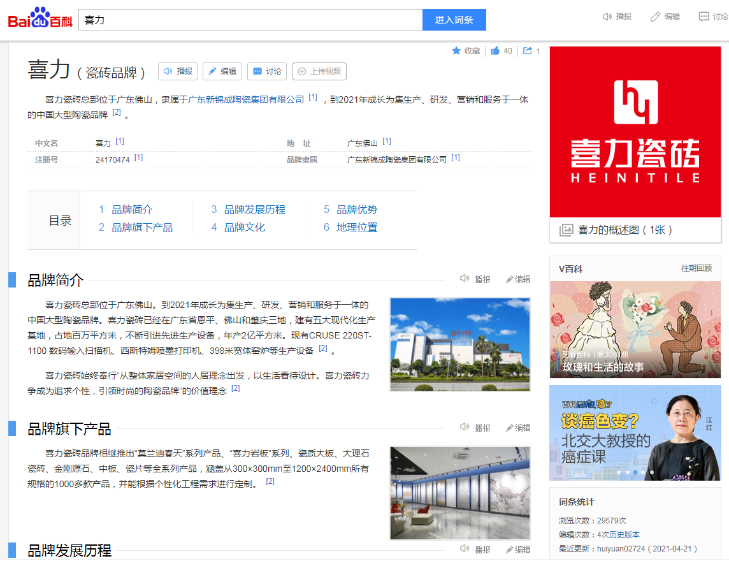Edit the 品牌旗下产品 section
This screenshot has width=729, height=561.
pos(517,428)
